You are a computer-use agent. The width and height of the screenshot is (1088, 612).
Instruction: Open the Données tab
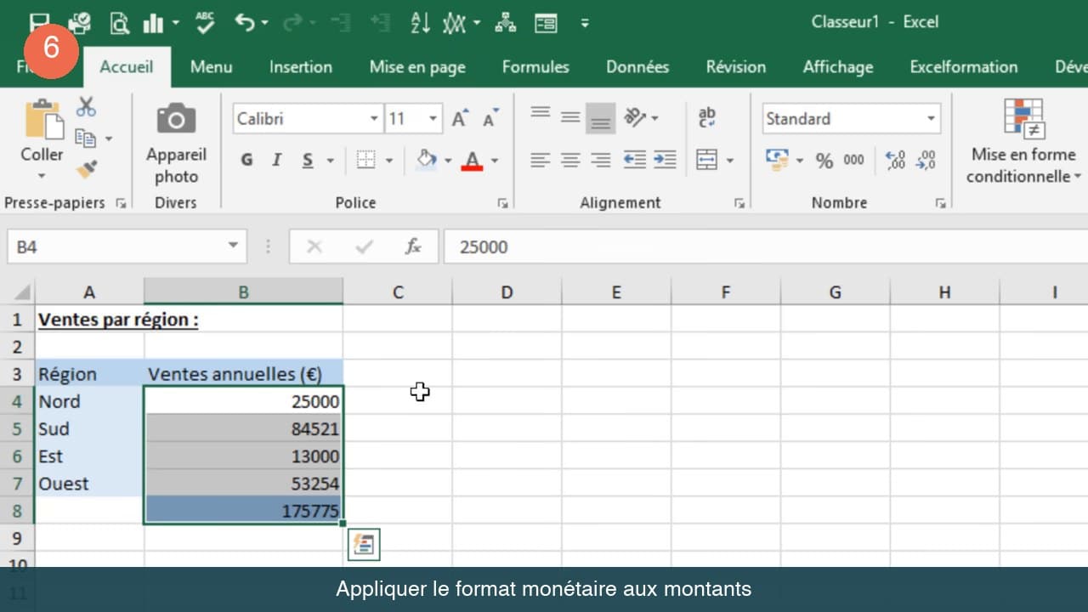coord(637,66)
